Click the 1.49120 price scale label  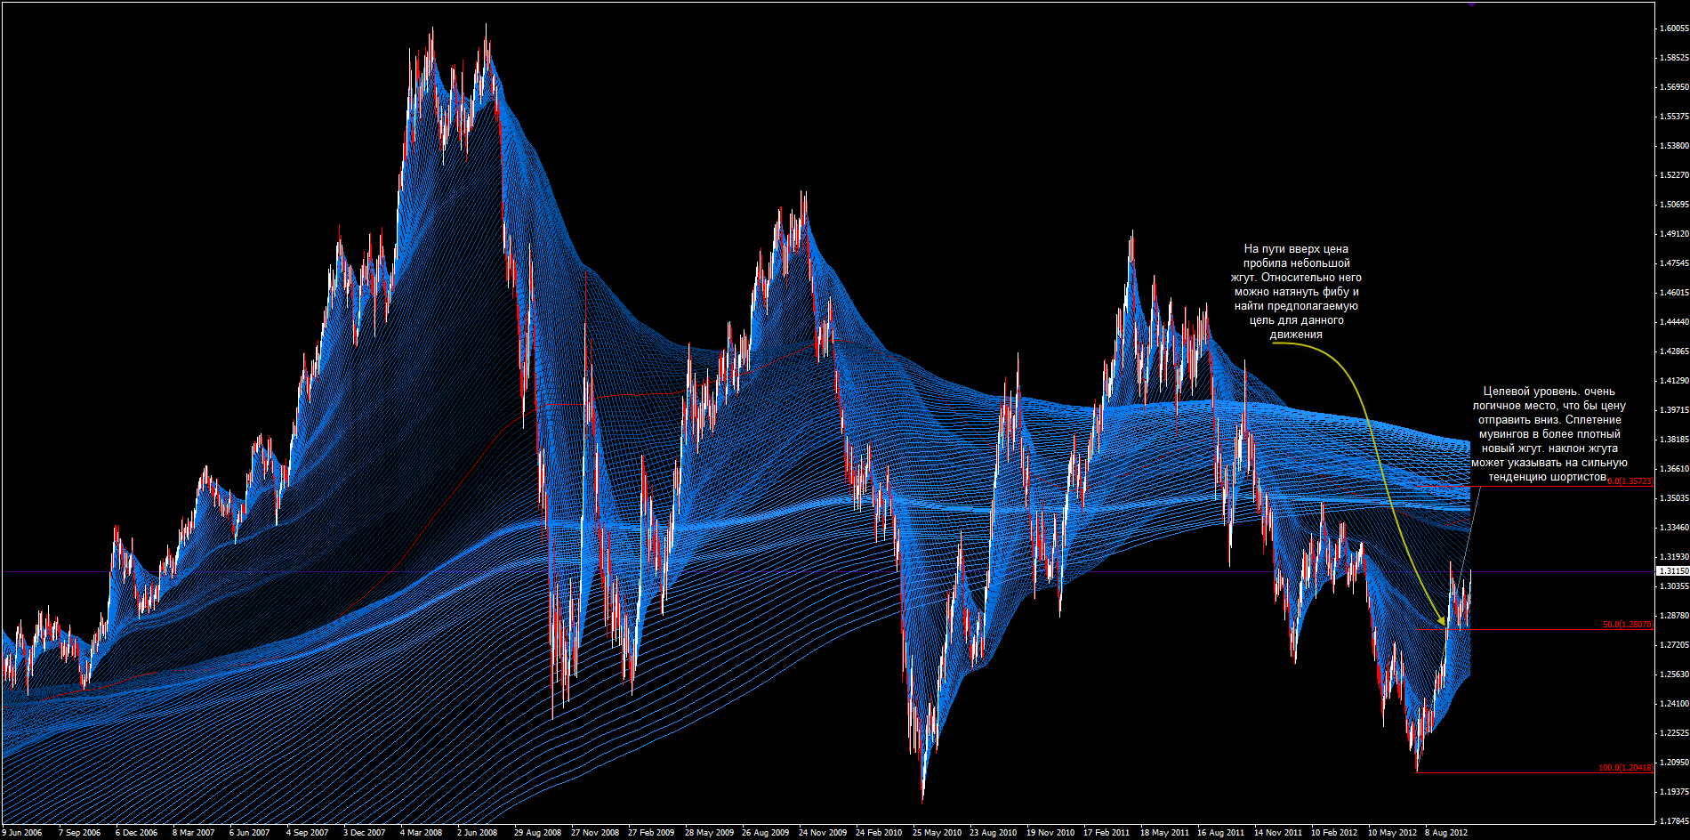coord(1674,234)
